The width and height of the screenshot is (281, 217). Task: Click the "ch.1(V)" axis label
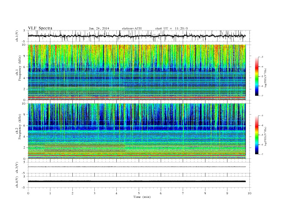(17, 36)
